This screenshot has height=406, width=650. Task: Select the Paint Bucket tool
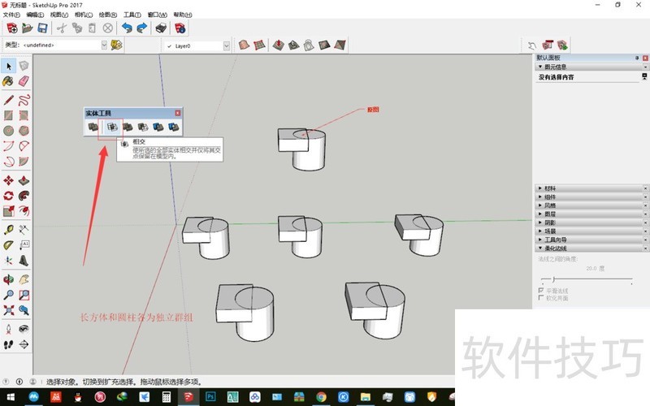coord(8,81)
